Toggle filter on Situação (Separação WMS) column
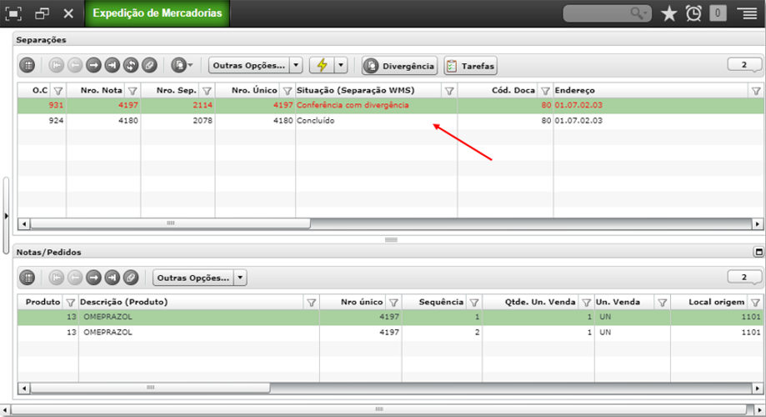766x417 pixels. coord(449,90)
